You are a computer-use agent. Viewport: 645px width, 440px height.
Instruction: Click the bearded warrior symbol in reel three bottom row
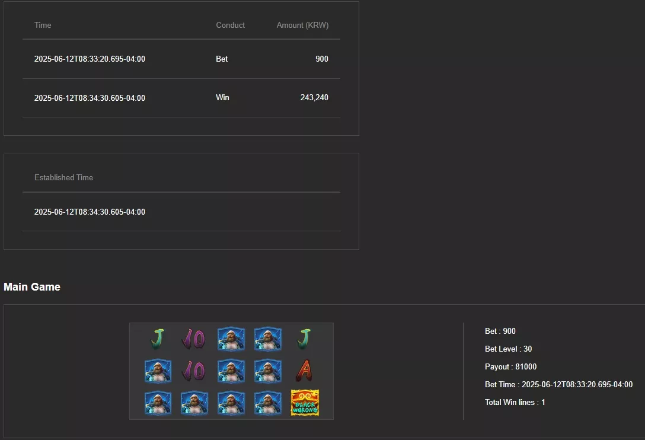(231, 403)
